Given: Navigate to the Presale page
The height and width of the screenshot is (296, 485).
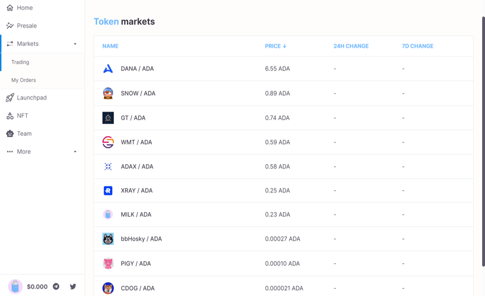Looking at the screenshot, I should click(27, 26).
